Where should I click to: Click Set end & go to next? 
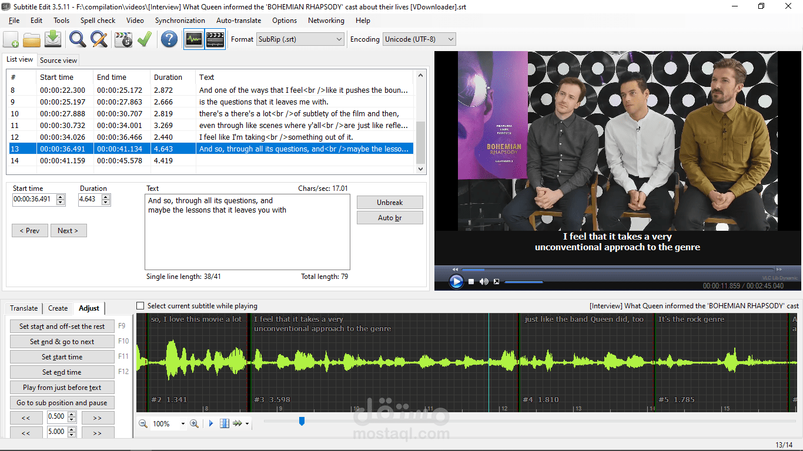[62, 342]
